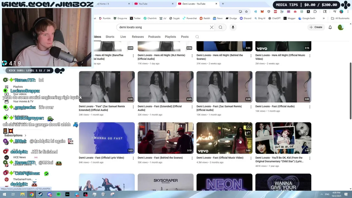Switch to the Playlists tab

(170, 37)
